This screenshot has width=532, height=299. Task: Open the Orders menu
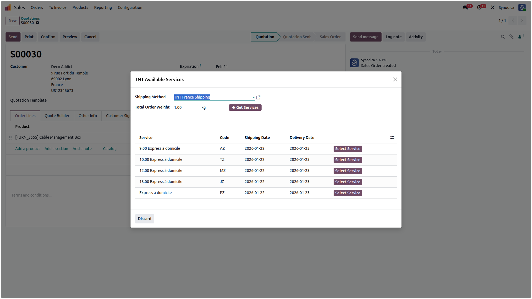point(37,7)
